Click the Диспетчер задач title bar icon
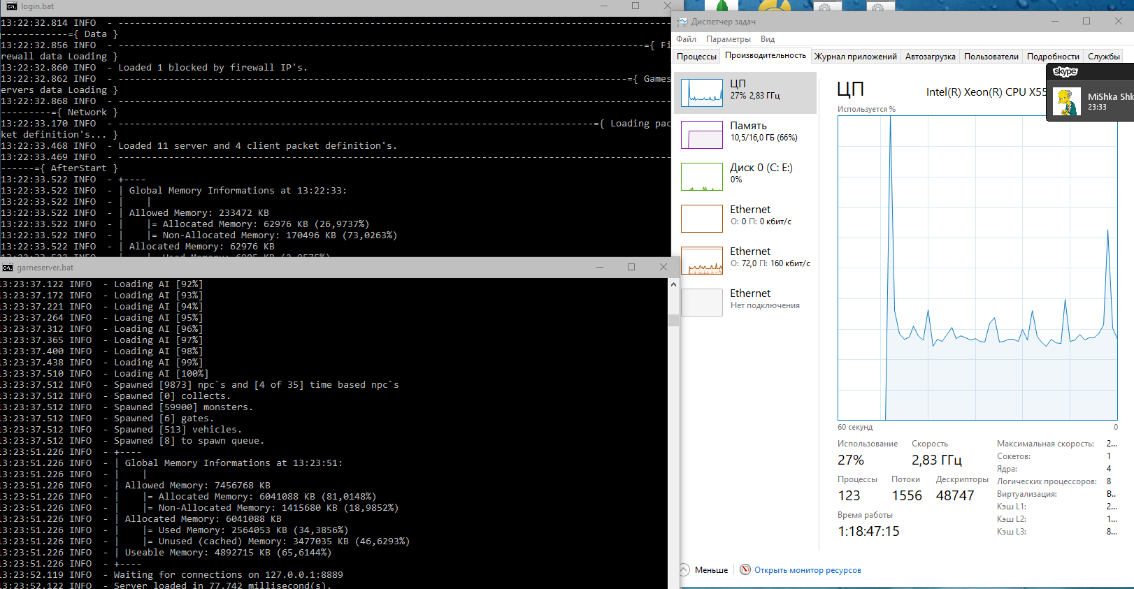 coord(682,22)
